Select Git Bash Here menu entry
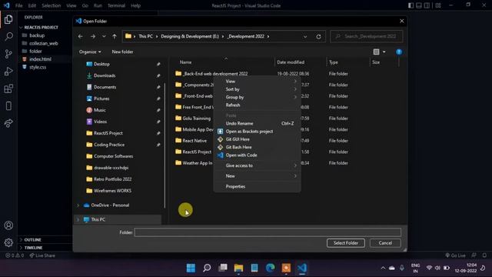Screen dimensions: 492x277 (238, 147)
